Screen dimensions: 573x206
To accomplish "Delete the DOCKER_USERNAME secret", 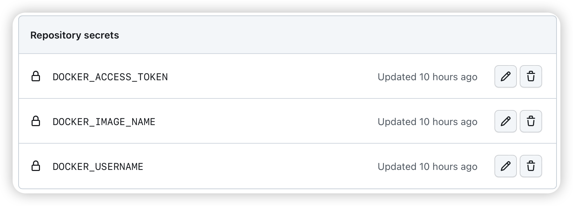I will point(531,166).
